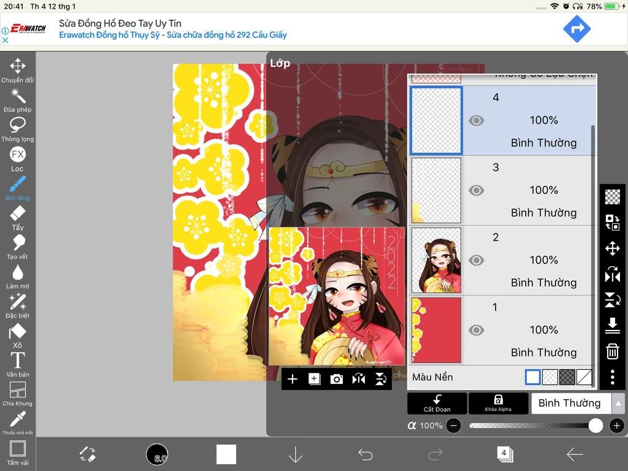Tap the brush/eraser switch icon
Screen dimensions: 628x471
point(87,454)
